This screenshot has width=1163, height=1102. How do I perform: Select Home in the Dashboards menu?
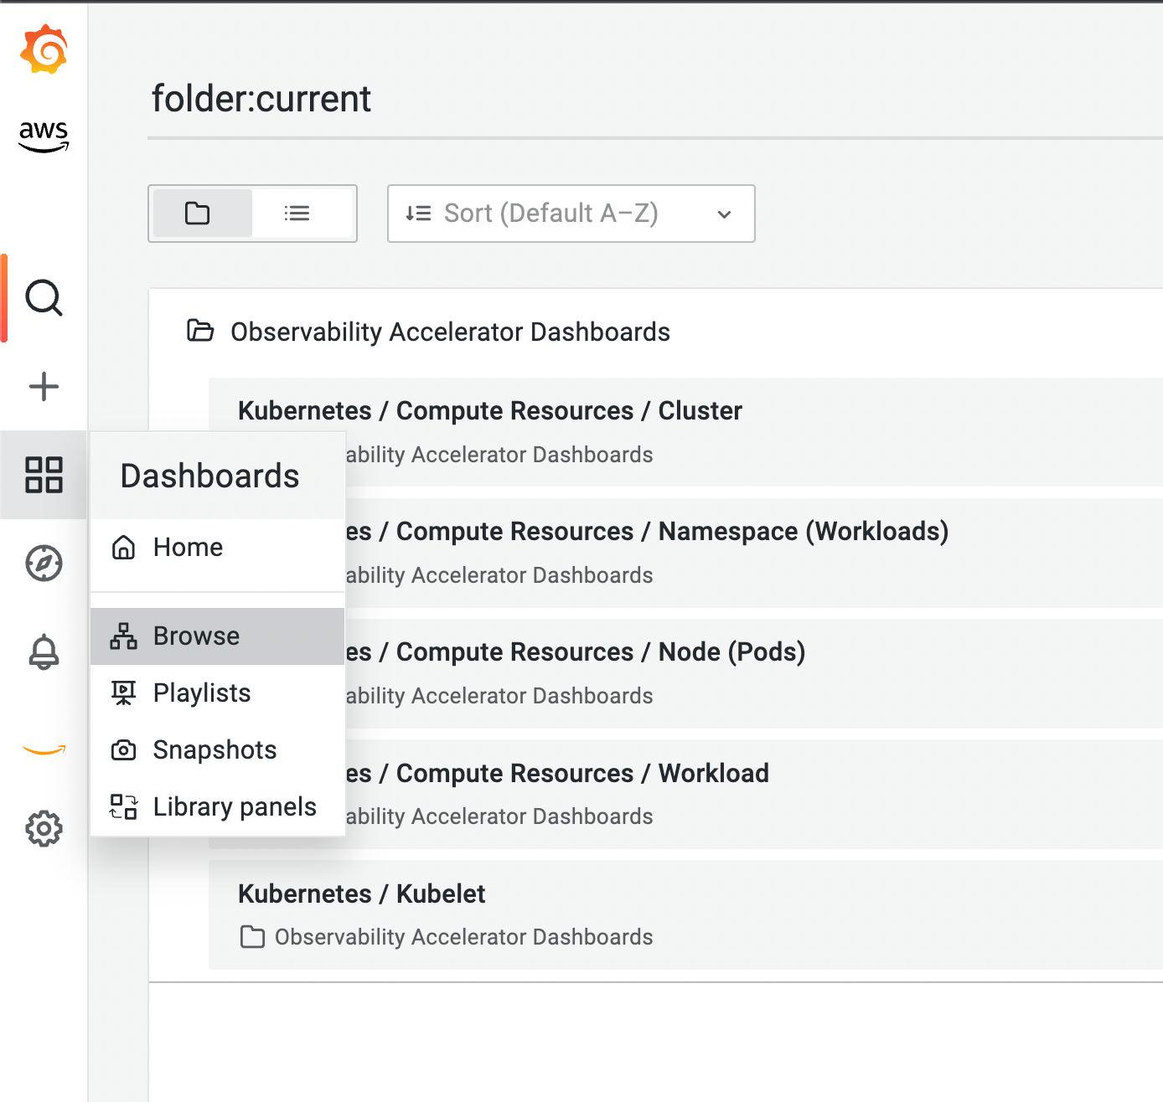(x=187, y=547)
